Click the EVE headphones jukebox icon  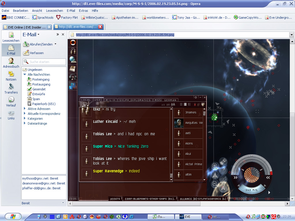click(73, 77)
